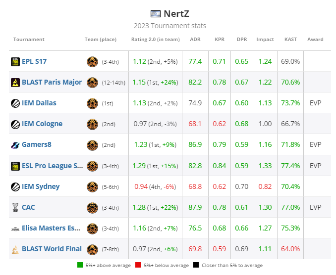Click the BLAST Paris Major tournament logo
This screenshot has height=275, width=336.
15,83
